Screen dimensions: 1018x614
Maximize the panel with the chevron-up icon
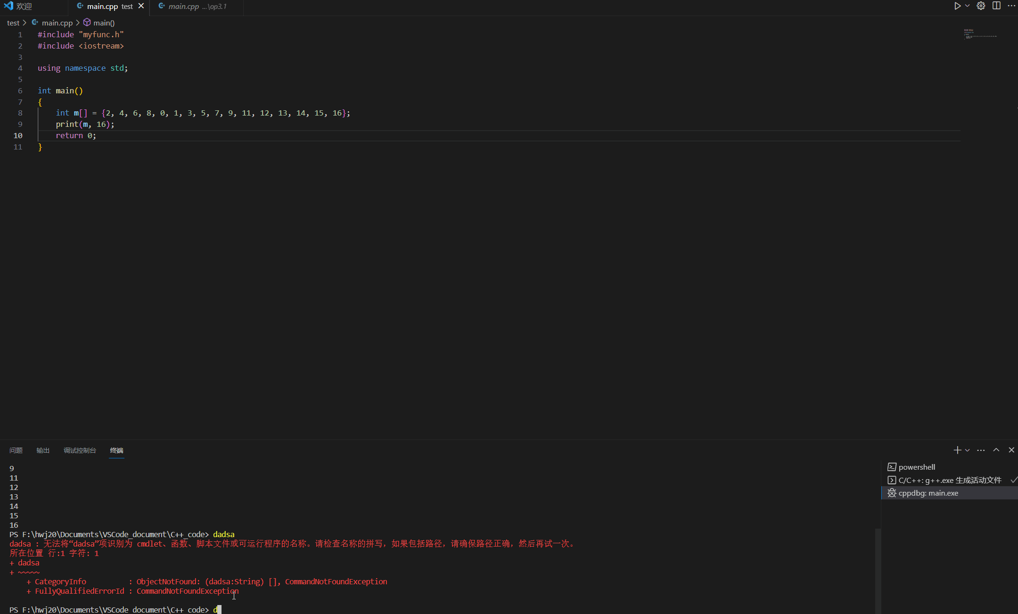click(996, 450)
